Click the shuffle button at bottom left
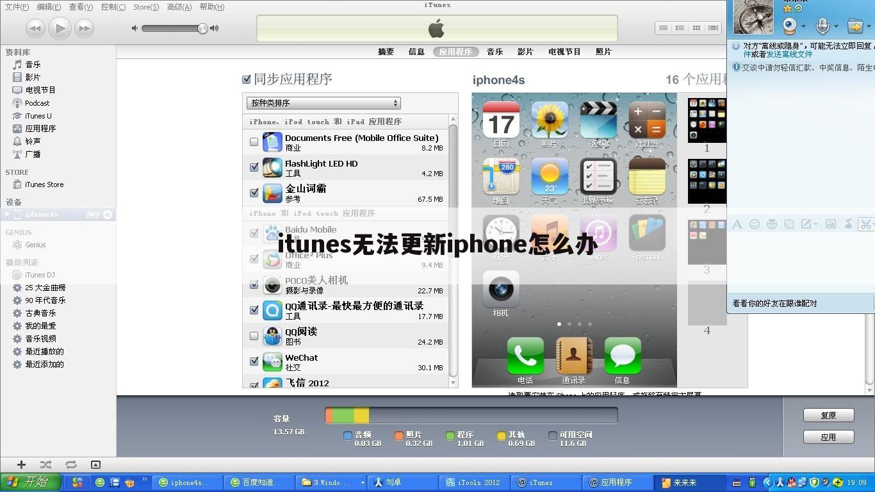This screenshot has height=492, width=875. [x=45, y=464]
